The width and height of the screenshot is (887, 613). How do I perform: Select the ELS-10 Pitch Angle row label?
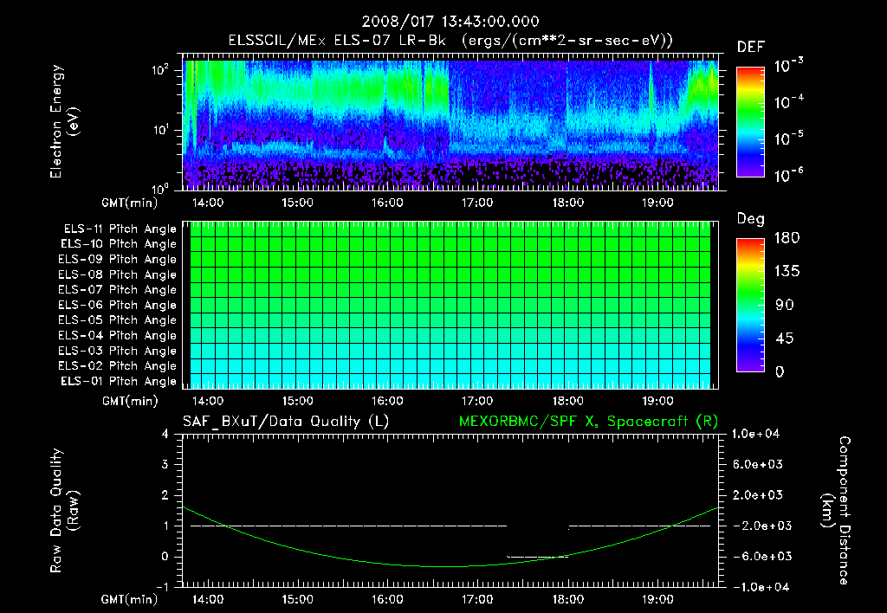[x=119, y=244]
